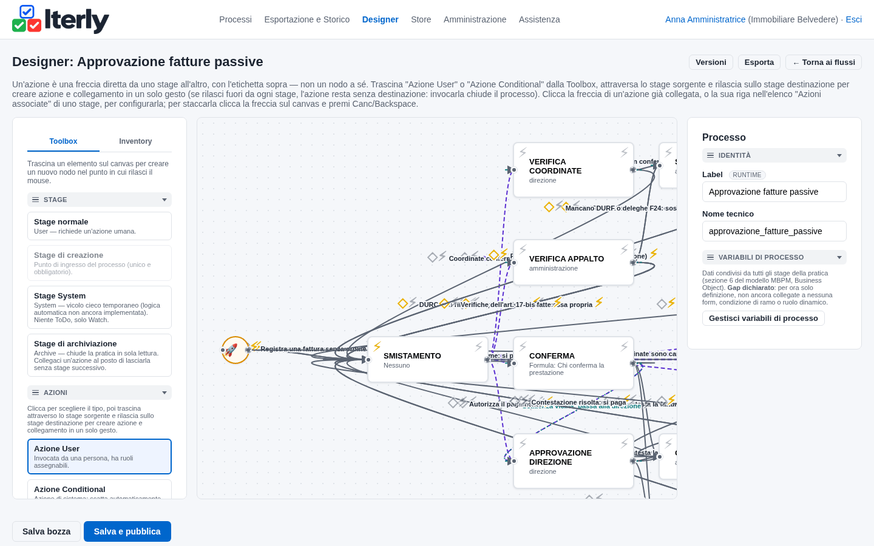This screenshot has height=546, width=874.
Task: Click the Nome tecnico input field
Action: 774,231
